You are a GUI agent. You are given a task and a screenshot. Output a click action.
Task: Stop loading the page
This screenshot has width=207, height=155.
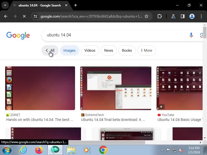click(24, 16)
